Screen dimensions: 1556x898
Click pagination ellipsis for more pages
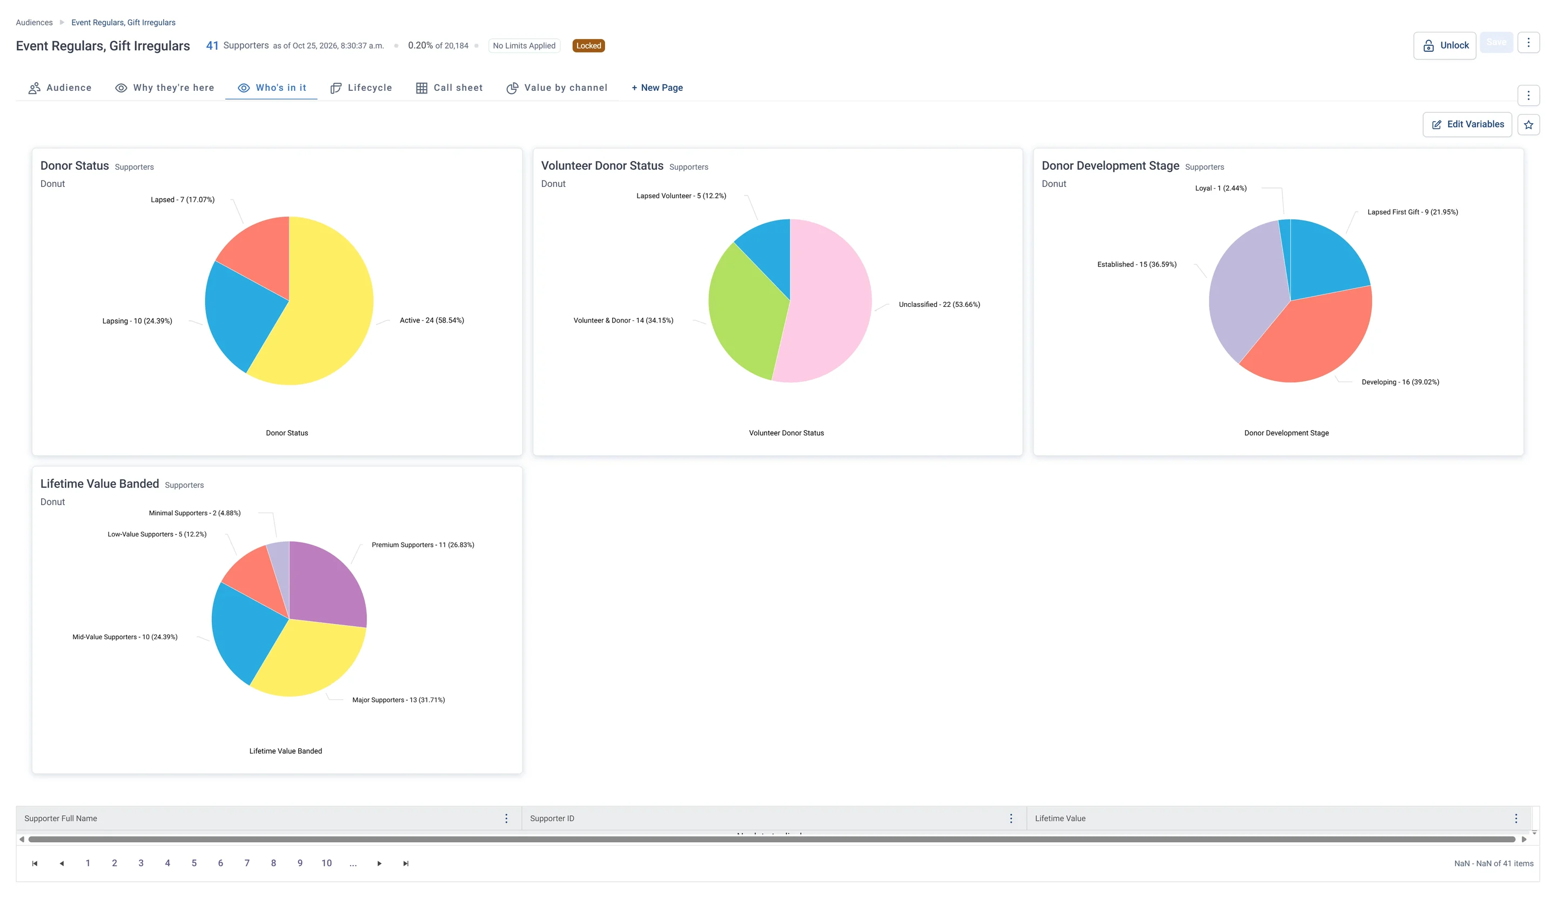[x=353, y=863]
